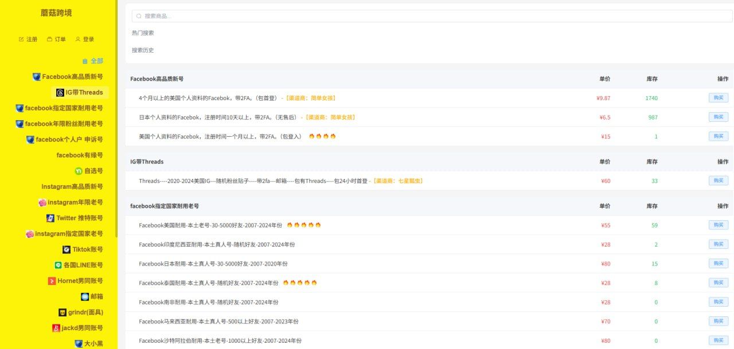
Task: Click the price ¥60 in Threads row
Action: (606, 181)
